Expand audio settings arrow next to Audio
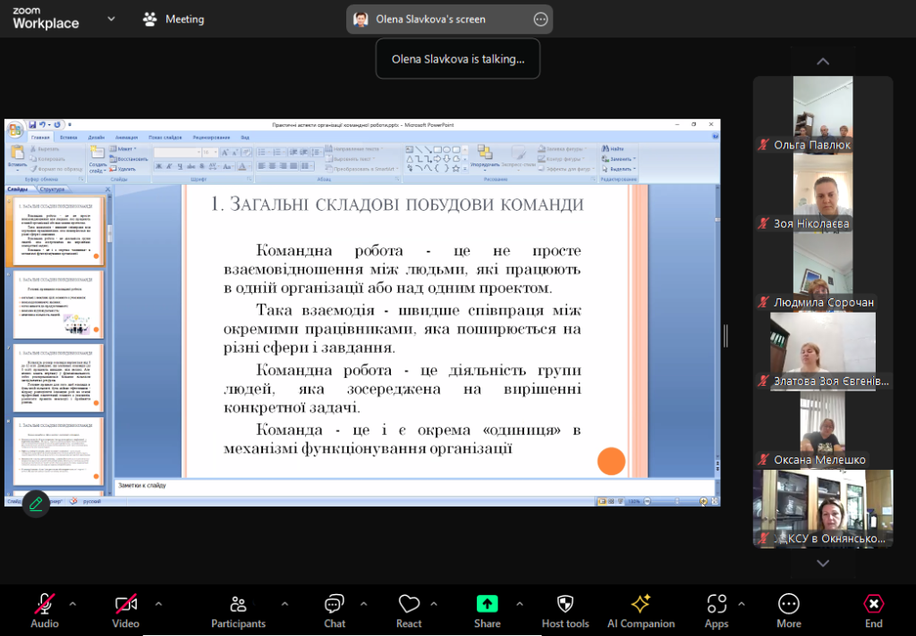This screenshot has height=636, width=916. click(x=72, y=603)
